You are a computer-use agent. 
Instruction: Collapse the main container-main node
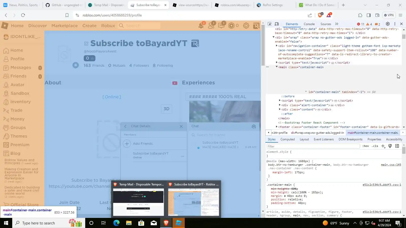click(x=277, y=67)
